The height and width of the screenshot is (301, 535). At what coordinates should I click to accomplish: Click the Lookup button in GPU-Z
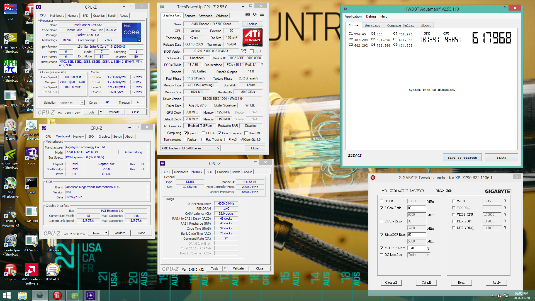click(252, 24)
